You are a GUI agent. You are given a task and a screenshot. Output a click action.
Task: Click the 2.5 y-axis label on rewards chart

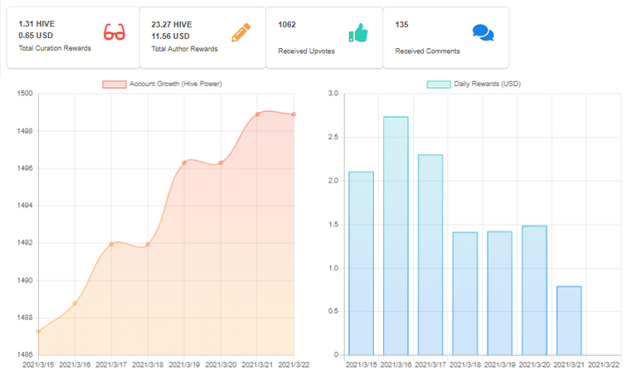coord(333,137)
